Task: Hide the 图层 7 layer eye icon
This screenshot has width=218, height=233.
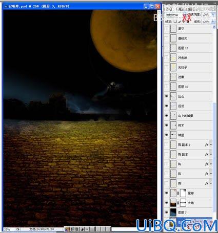Action: (x=166, y=213)
